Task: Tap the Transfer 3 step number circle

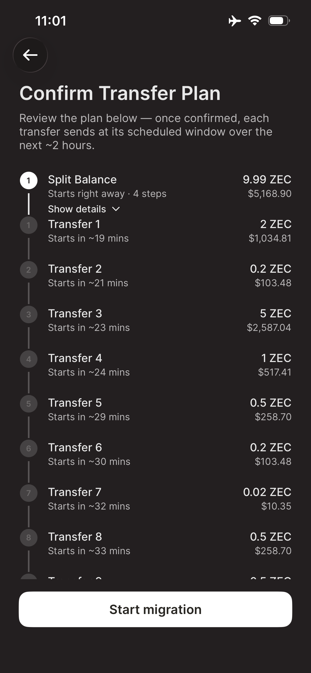Action: coord(28,314)
